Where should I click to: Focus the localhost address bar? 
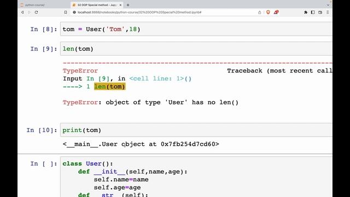139,12
